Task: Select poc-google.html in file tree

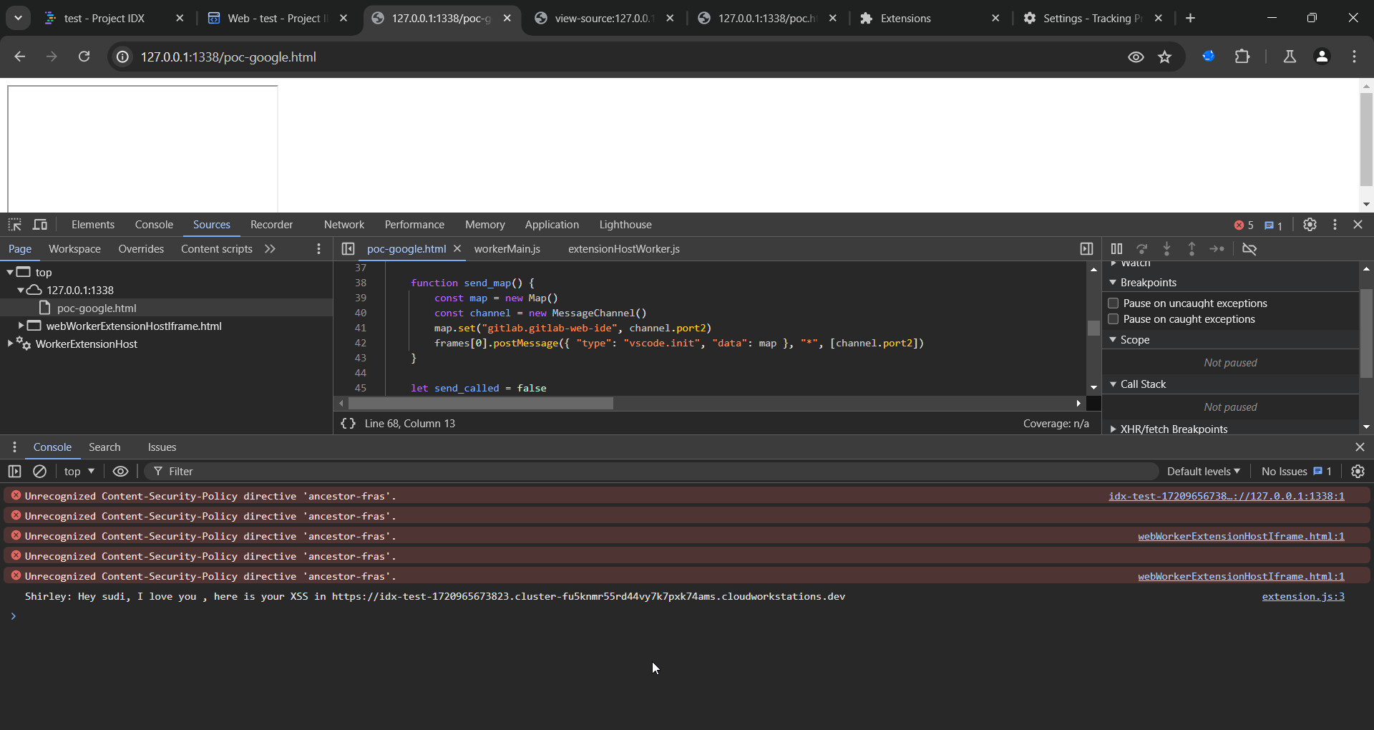Action: (x=97, y=308)
